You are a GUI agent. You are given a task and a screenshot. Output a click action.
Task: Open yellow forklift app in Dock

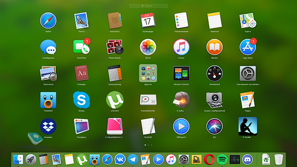(196, 160)
